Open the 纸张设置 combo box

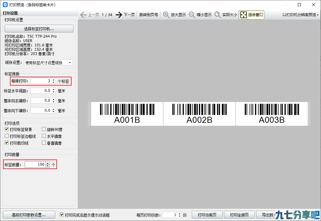tap(48, 62)
